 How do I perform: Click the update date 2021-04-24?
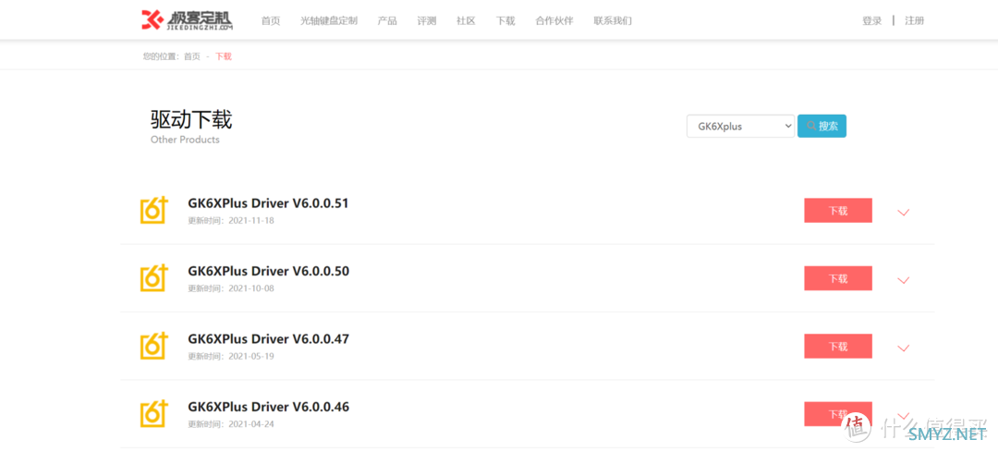(x=250, y=424)
